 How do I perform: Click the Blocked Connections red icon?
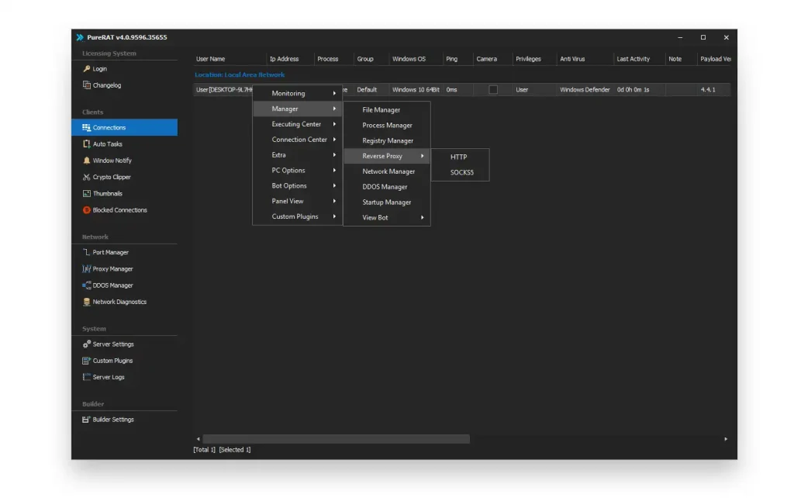click(87, 210)
